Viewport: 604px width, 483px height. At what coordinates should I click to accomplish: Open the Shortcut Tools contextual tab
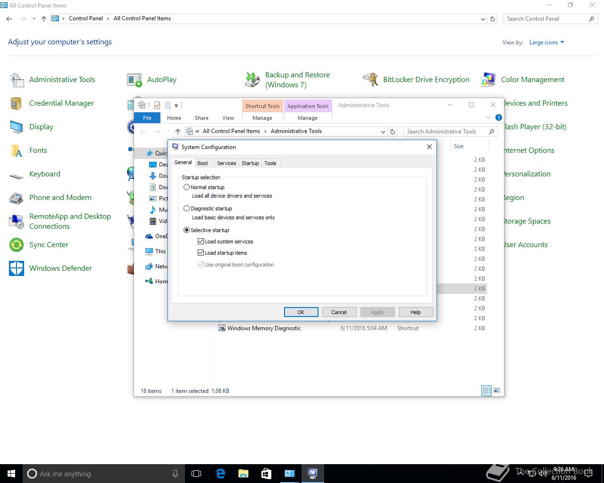(x=262, y=106)
